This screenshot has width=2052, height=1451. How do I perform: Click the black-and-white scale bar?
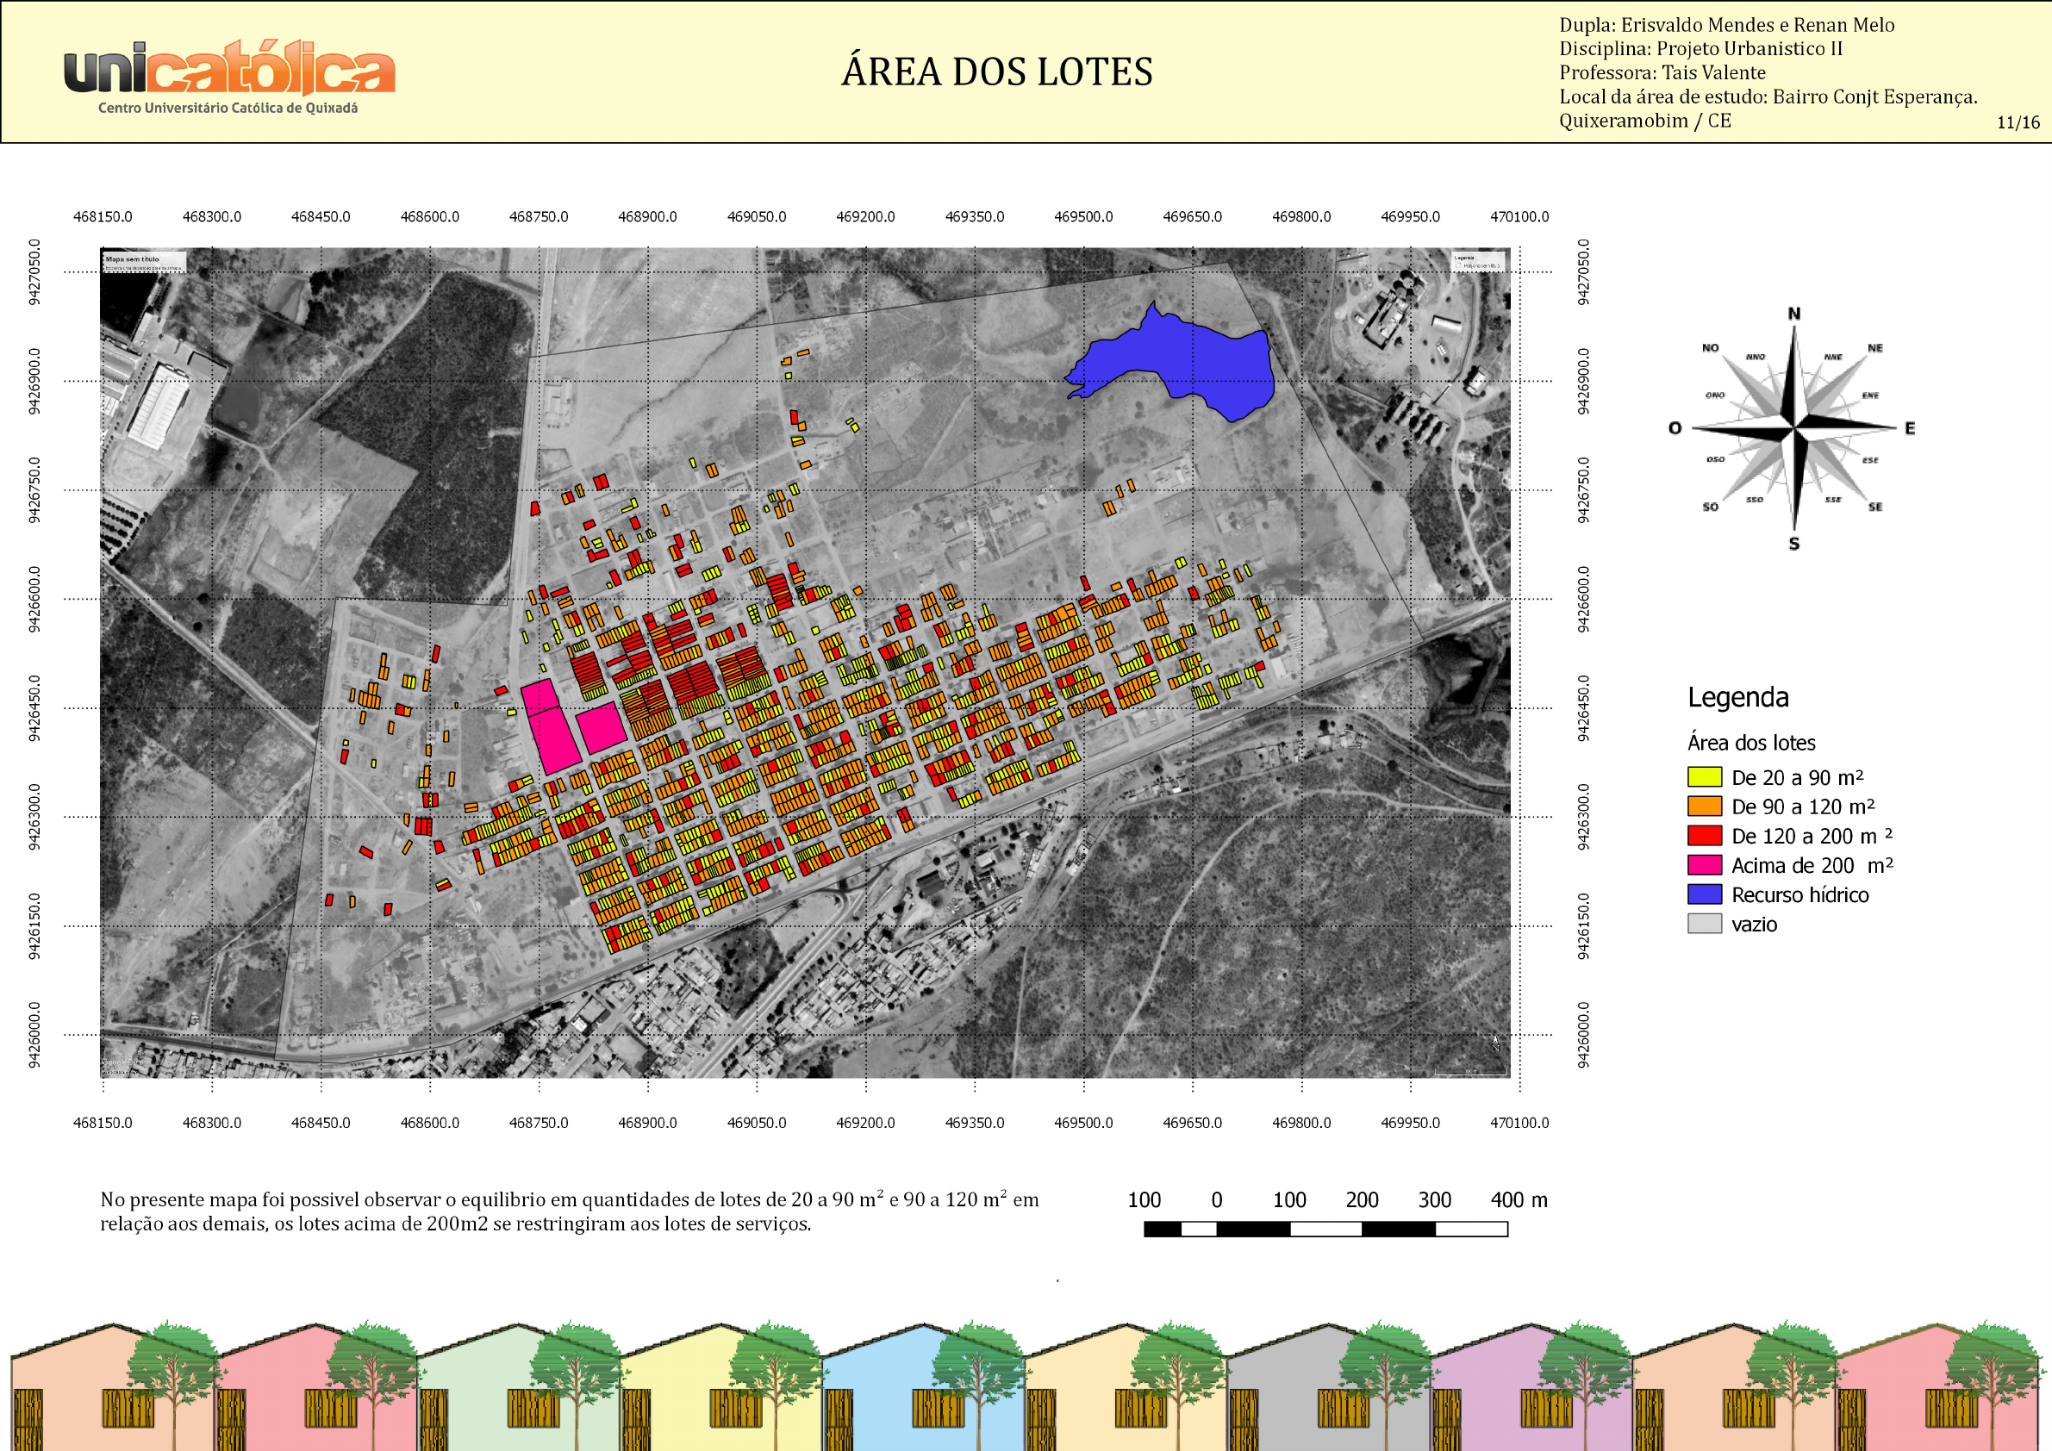pyautogui.click(x=1325, y=1230)
